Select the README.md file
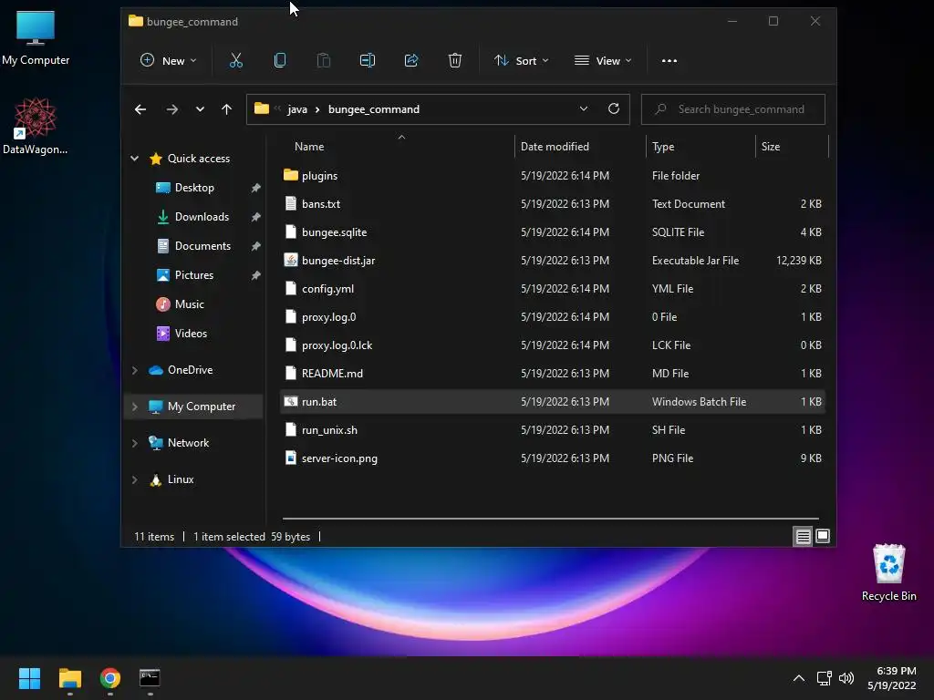This screenshot has height=700, width=934. (x=552, y=373)
